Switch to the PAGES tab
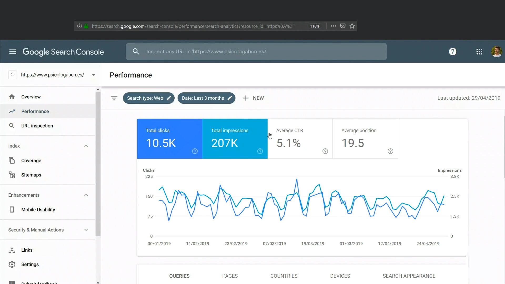 click(x=230, y=276)
